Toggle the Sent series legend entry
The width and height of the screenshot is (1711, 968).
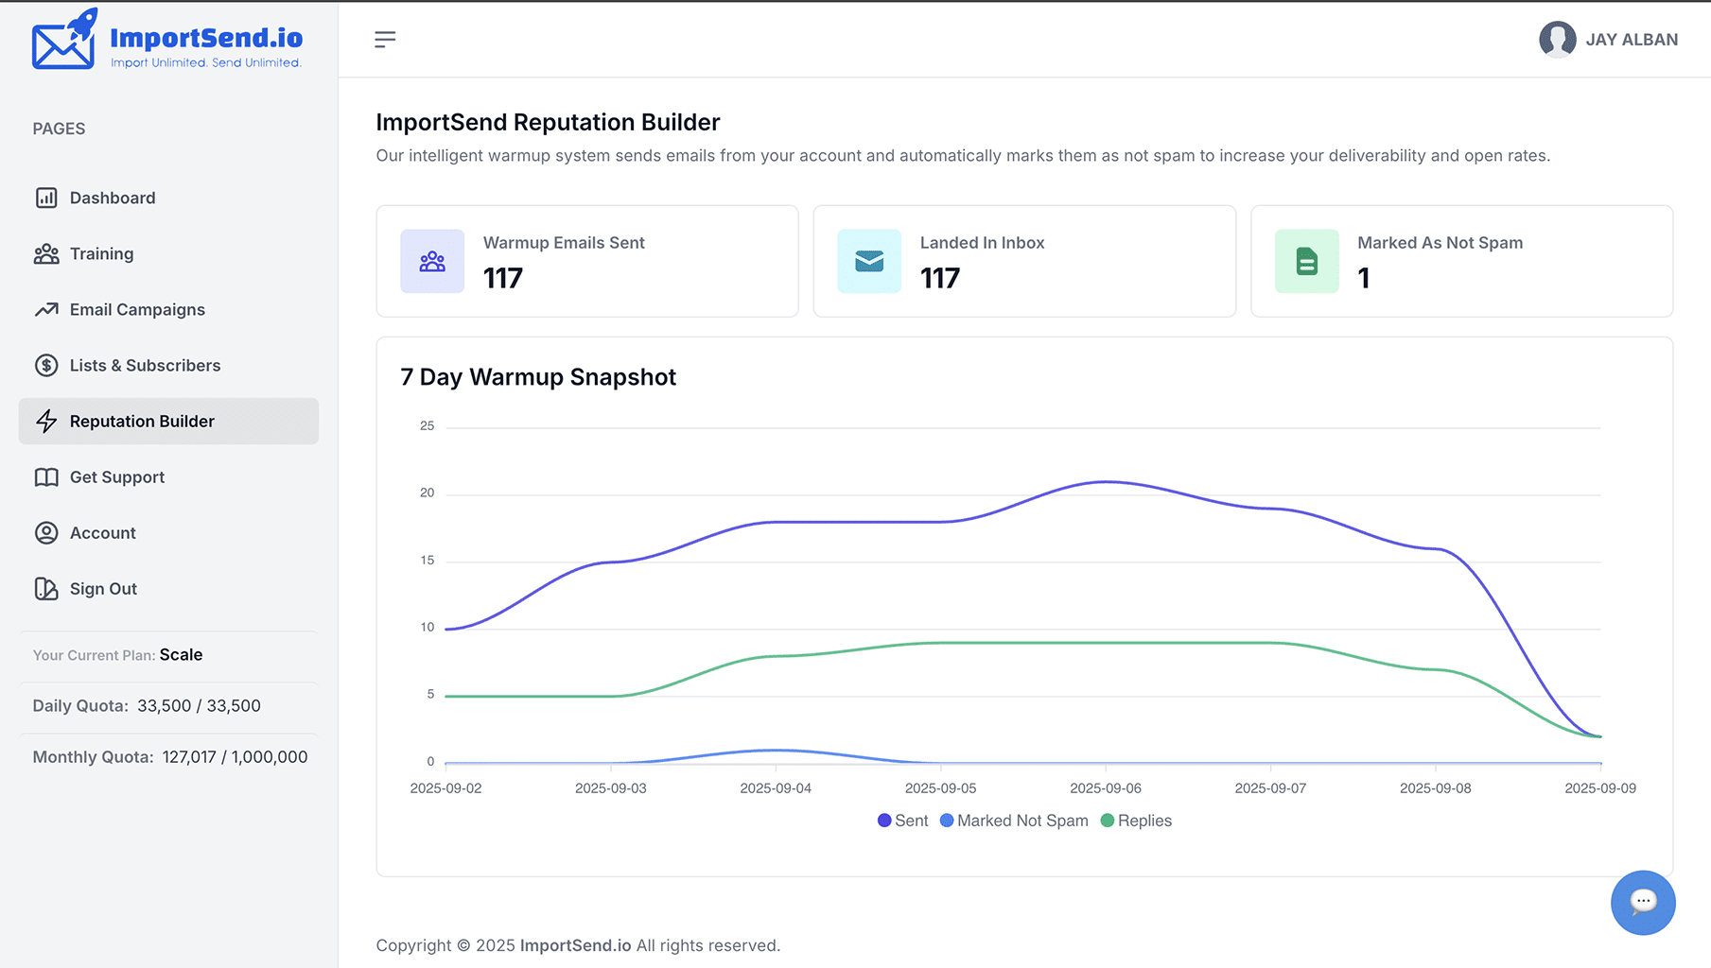click(x=902, y=821)
